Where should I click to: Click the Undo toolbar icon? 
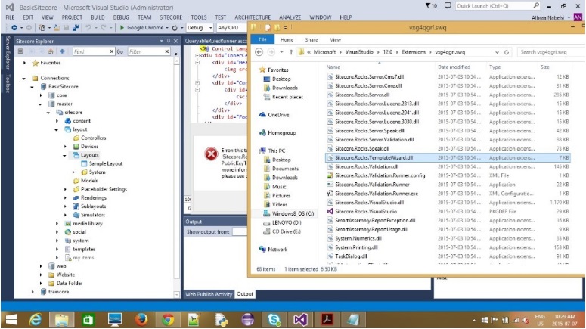(88, 28)
